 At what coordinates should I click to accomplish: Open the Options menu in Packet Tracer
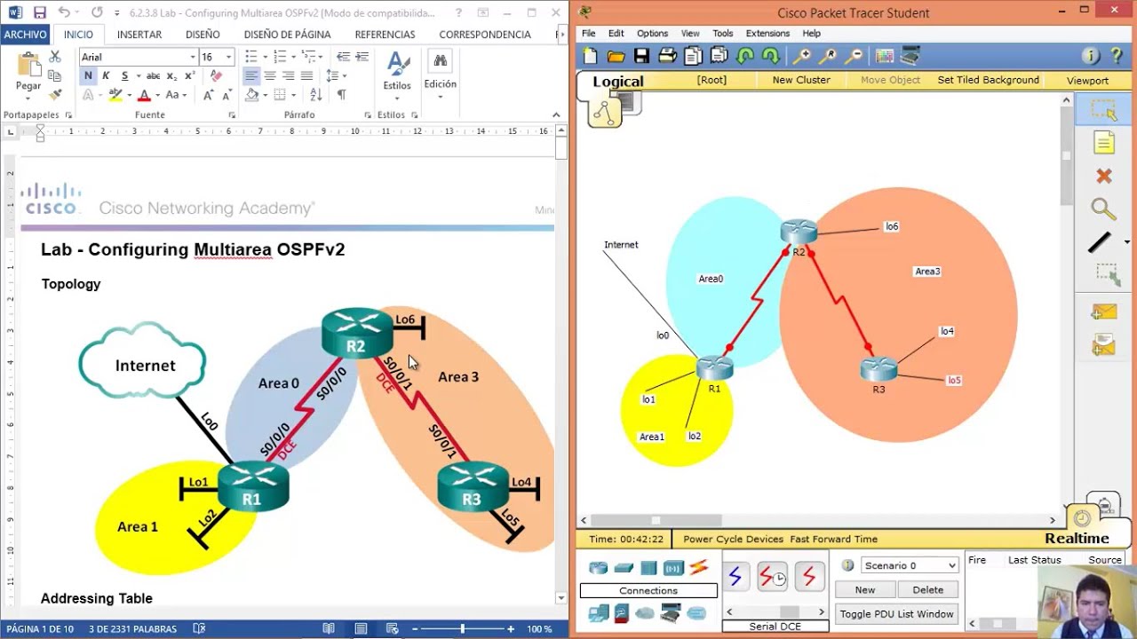pos(652,34)
